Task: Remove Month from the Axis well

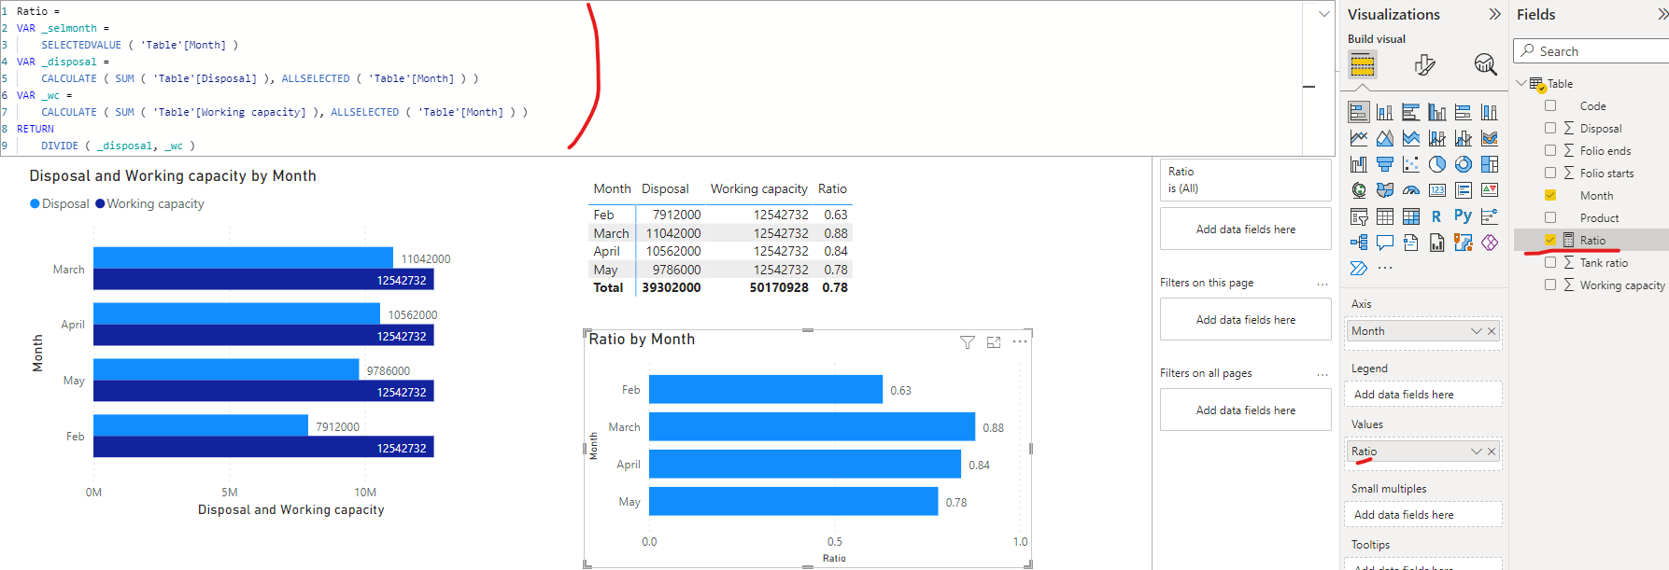Action: (x=1492, y=331)
